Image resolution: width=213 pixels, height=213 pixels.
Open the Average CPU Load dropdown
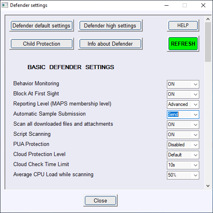pos(183,175)
